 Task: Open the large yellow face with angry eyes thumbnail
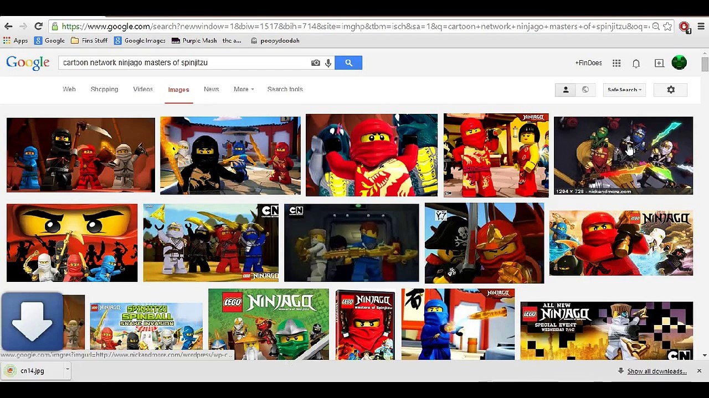[x=72, y=243]
